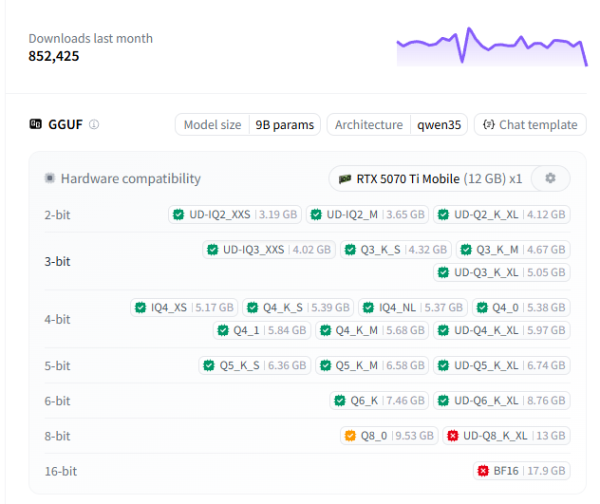The width and height of the screenshot is (600, 504).
Task: Click green check icon on Q4_K_M
Action: [x=326, y=330]
